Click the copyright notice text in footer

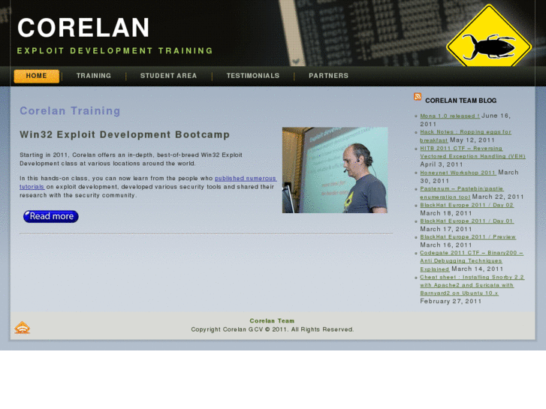point(273,329)
